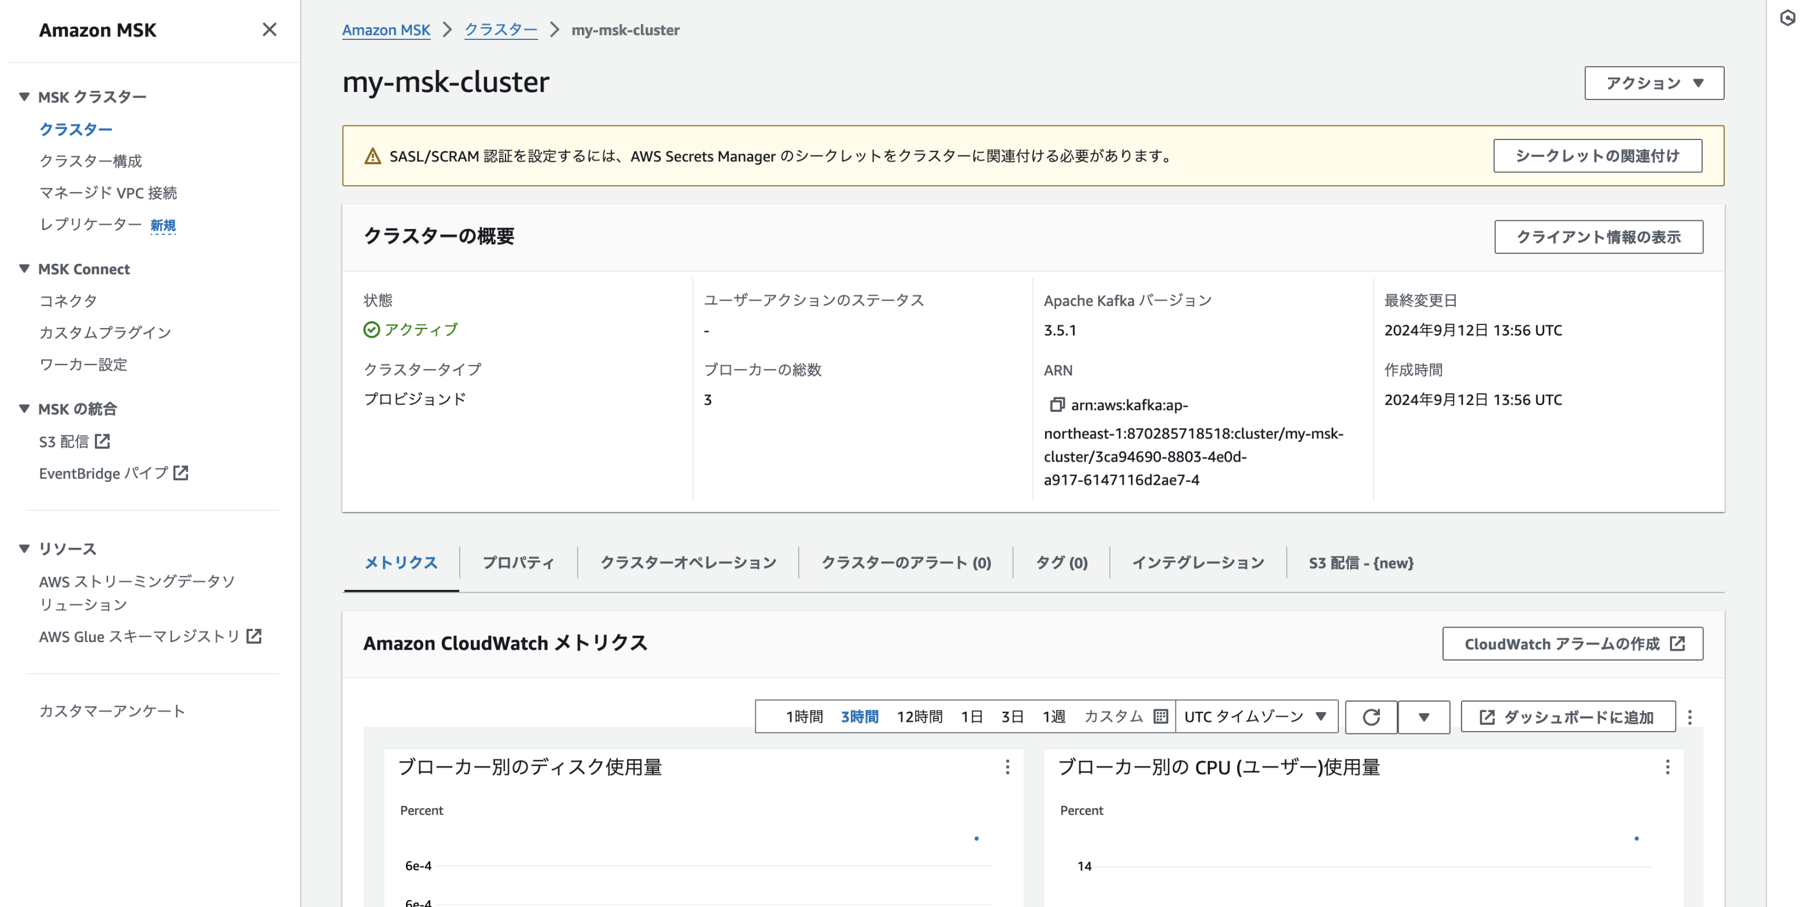Click the クラスター breadcrumb link

point(500,30)
